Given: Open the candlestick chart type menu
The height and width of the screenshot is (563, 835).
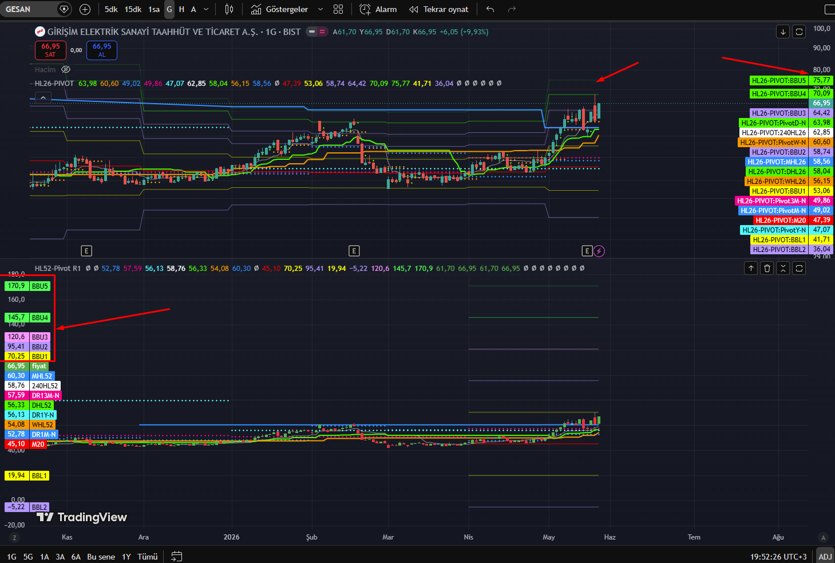Looking at the screenshot, I should [x=229, y=9].
